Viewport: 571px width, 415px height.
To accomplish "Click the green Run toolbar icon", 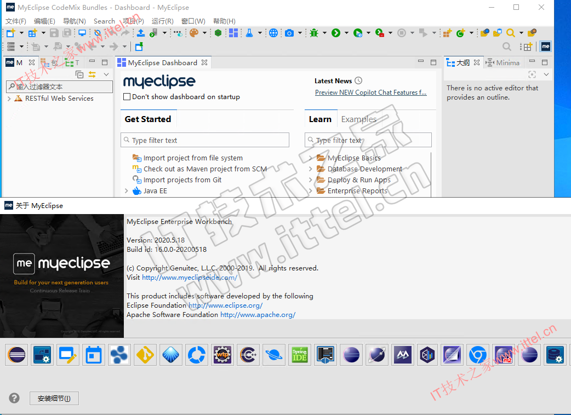I will point(336,33).
